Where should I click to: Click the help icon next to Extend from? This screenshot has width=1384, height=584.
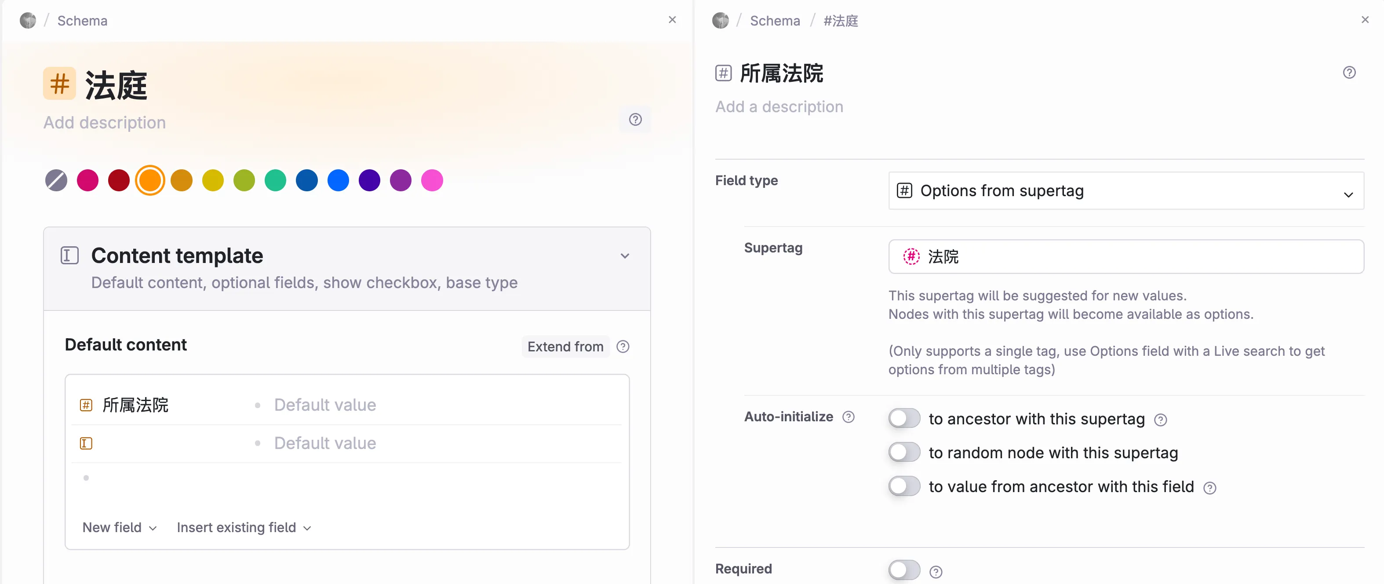(x=623, y=347)
